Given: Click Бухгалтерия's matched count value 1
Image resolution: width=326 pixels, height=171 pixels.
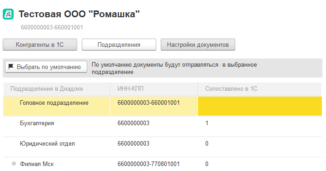Looking at the screenshot, I should (207, 123).
